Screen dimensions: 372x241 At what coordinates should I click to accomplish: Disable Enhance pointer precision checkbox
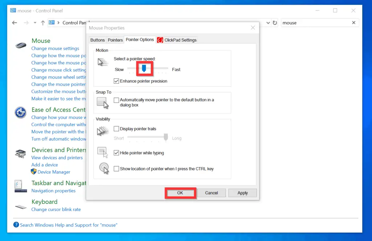pyautogui.click(x=116, y=81)
